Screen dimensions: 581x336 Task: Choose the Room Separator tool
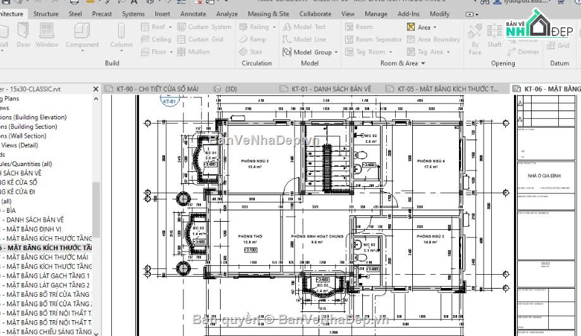(374, 39)
